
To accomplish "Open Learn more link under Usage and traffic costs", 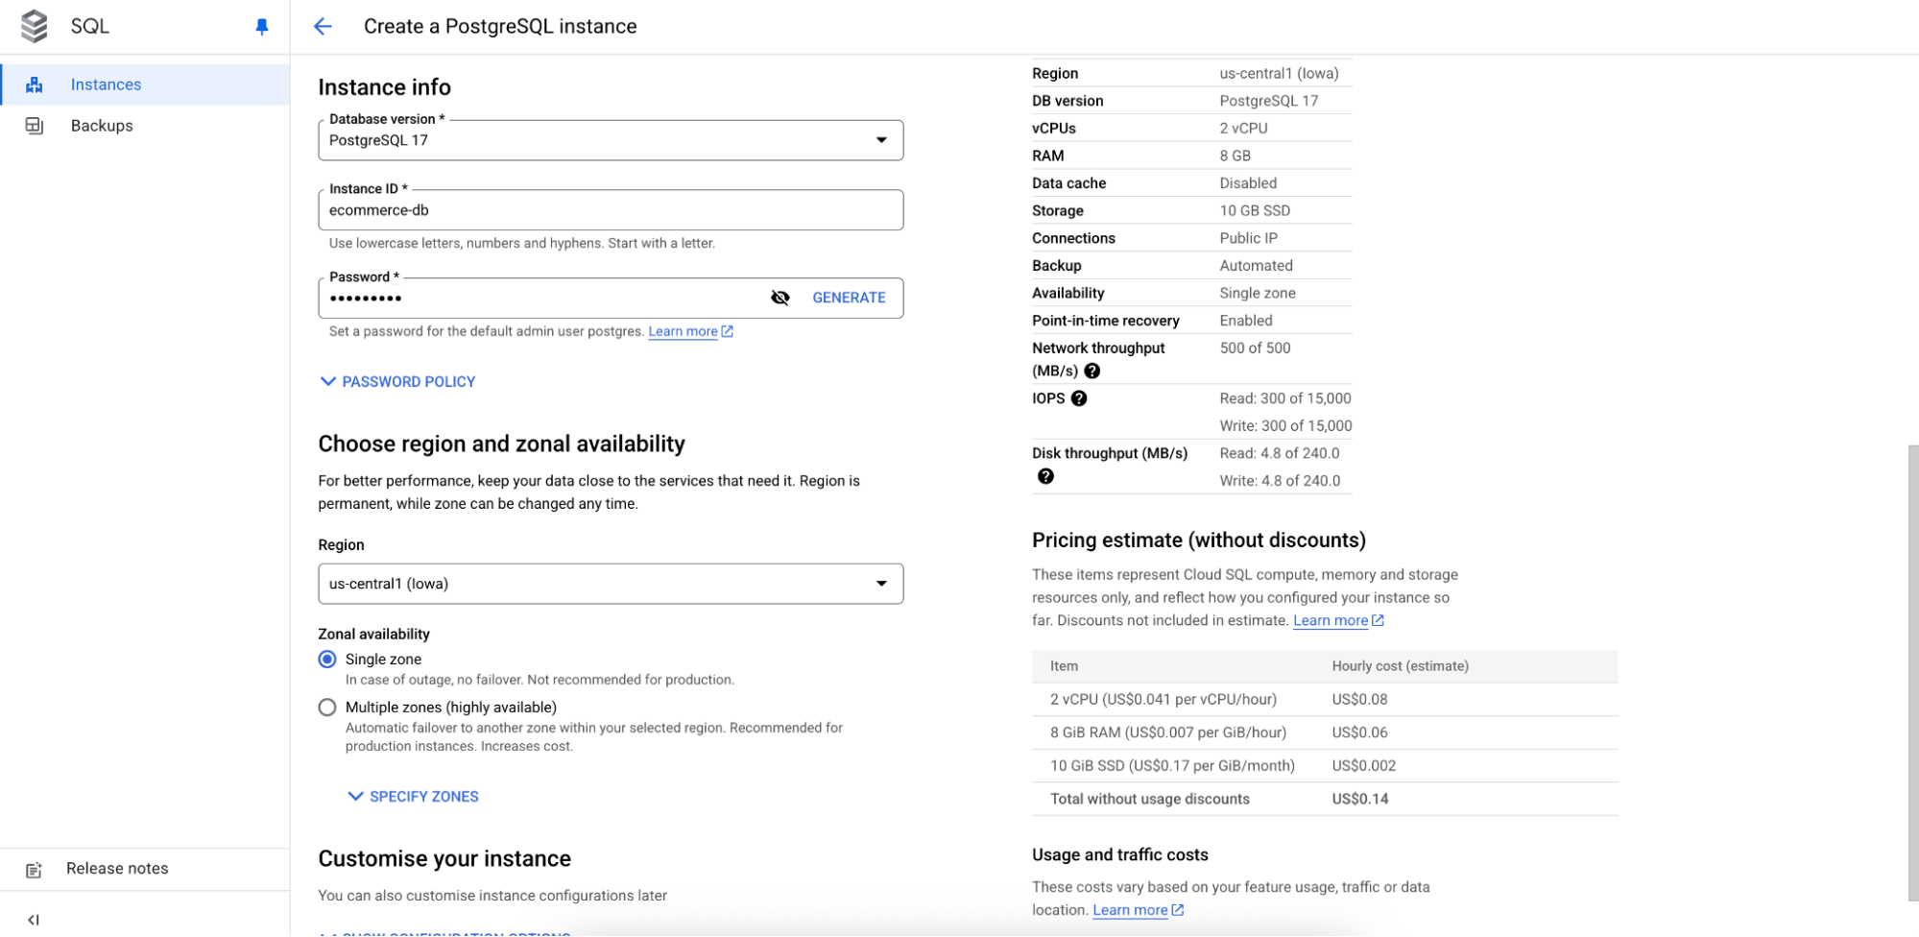I will pos(1130,910).
